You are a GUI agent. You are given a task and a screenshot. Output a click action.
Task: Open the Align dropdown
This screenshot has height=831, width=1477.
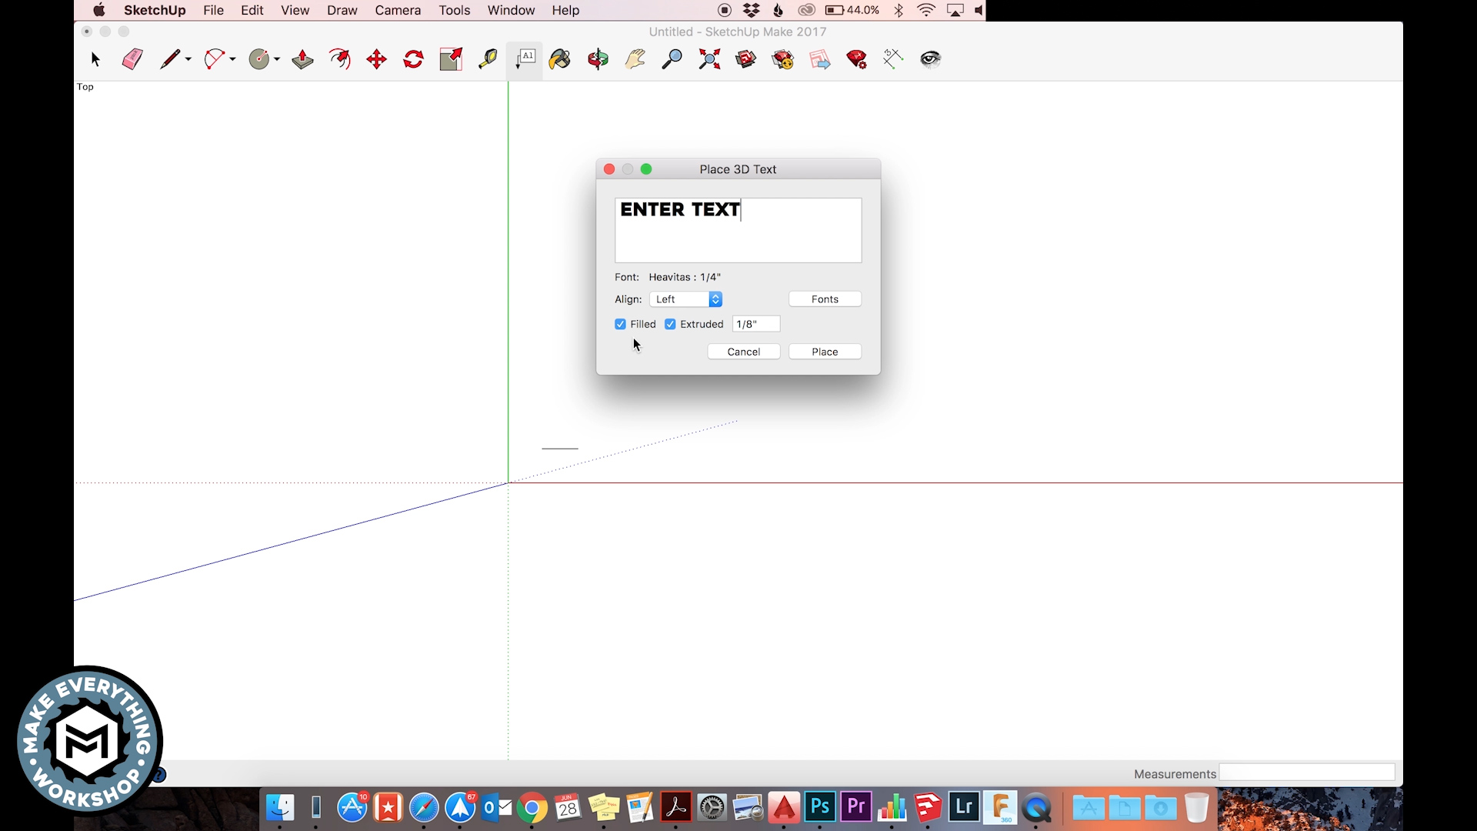point(685,299)
